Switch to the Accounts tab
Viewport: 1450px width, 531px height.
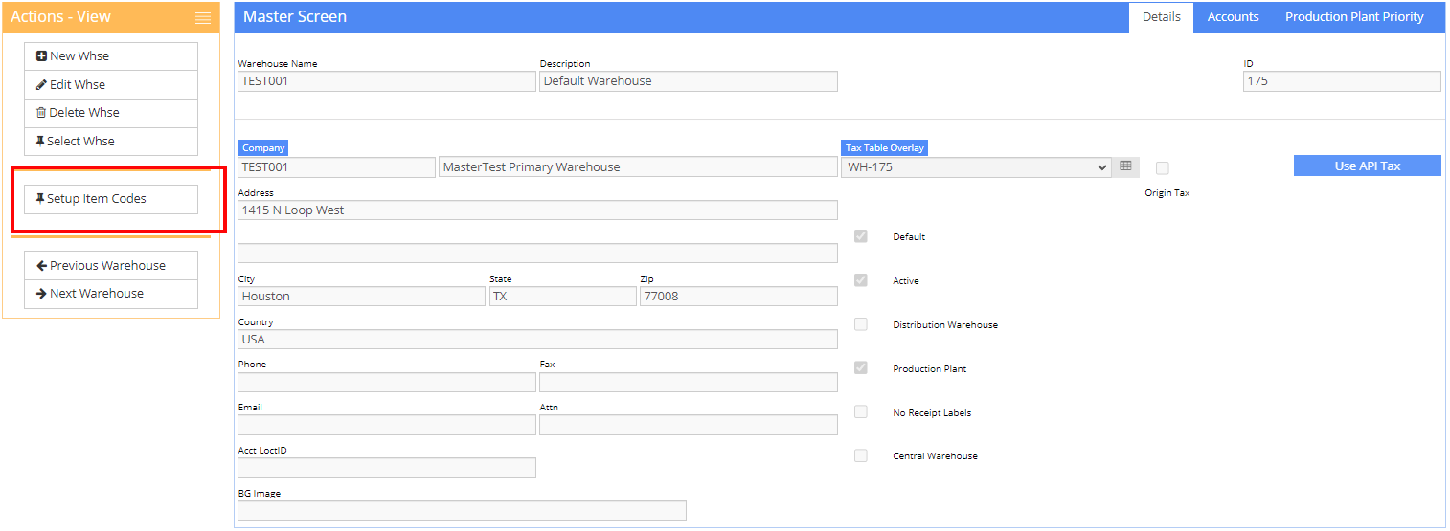[1233, 17]
